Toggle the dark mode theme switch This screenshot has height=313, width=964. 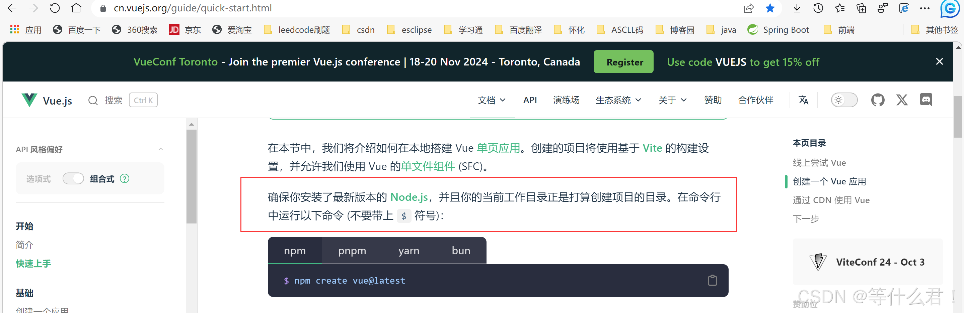(844, 100)
